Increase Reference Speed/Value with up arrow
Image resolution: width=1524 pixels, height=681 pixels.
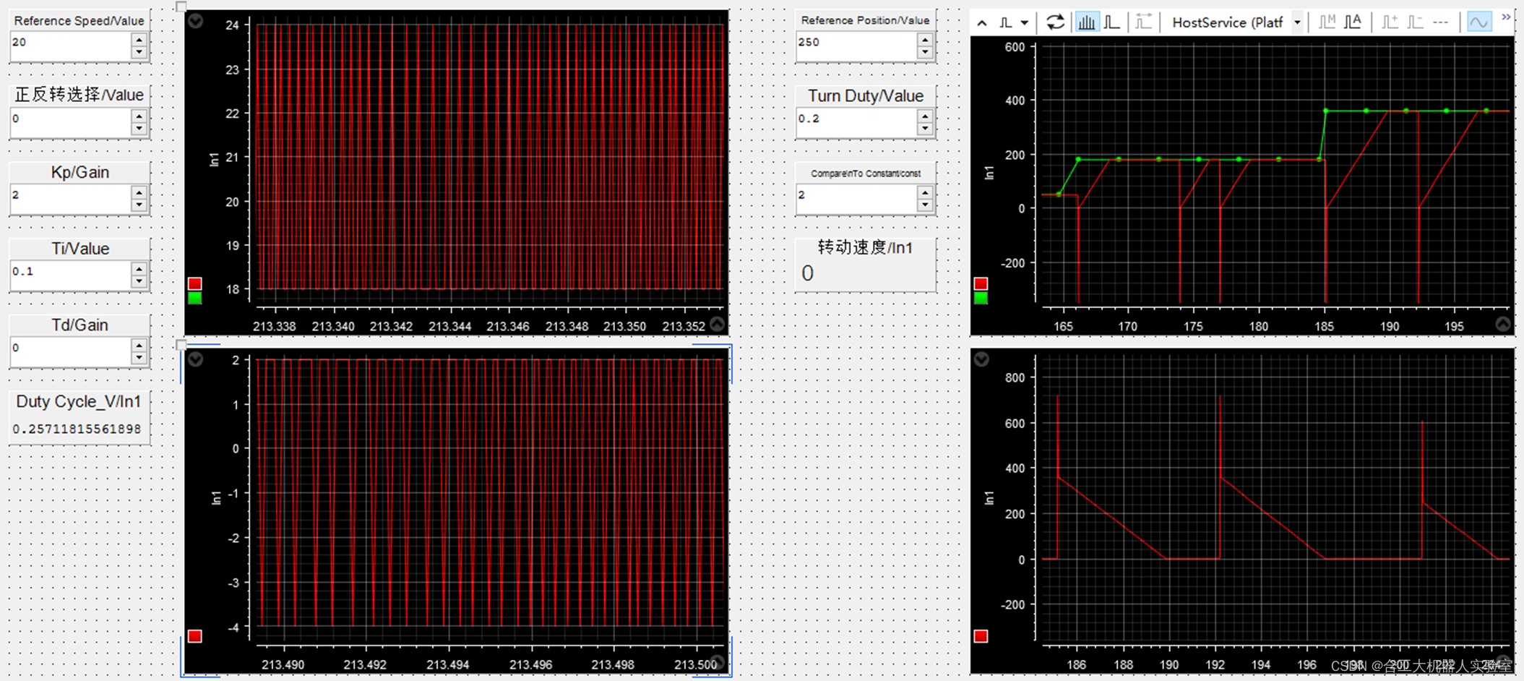pos(139,40)
